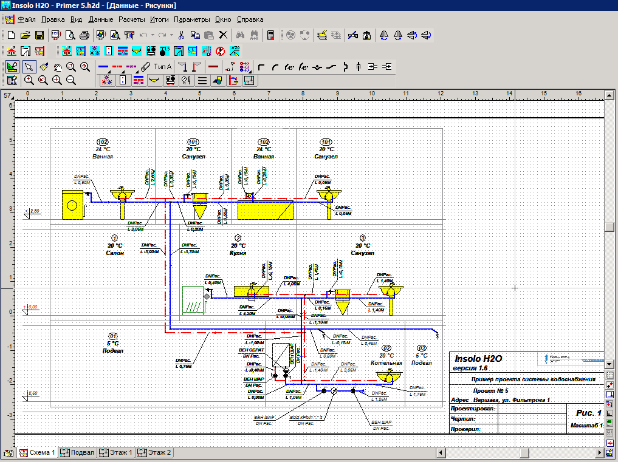Click the horizontal scrollbar right arrow
The height and width of the screenshot is (462, 618).
coord(600,453)
